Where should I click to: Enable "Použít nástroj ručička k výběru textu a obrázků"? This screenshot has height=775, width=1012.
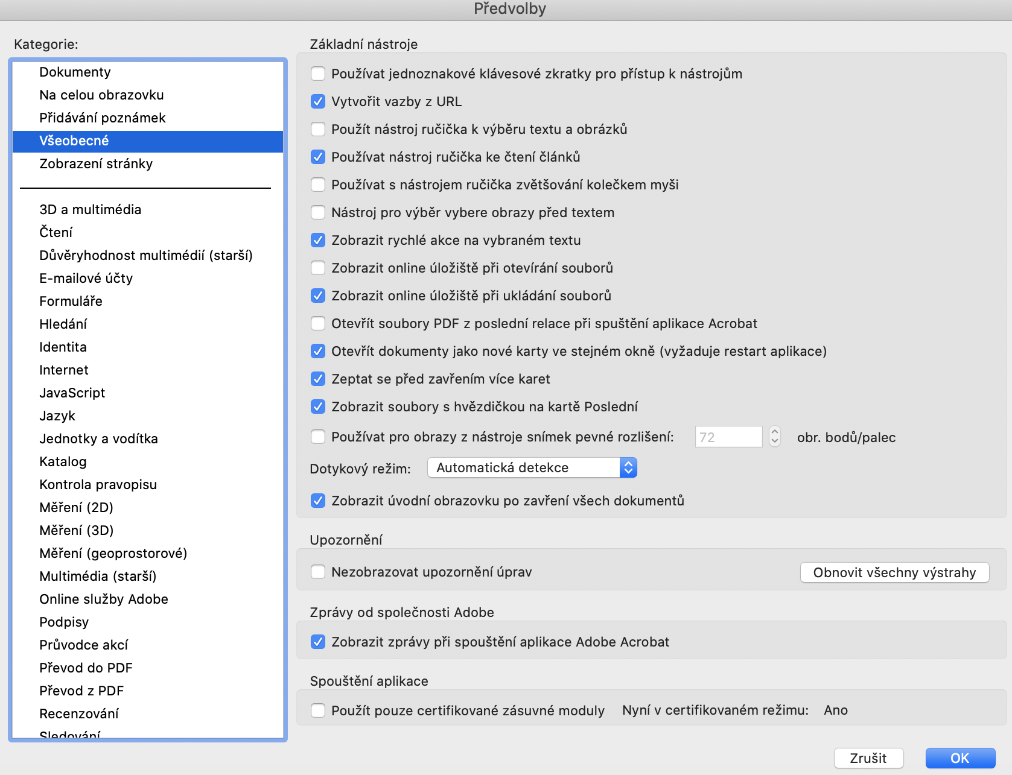pos(318,129)
